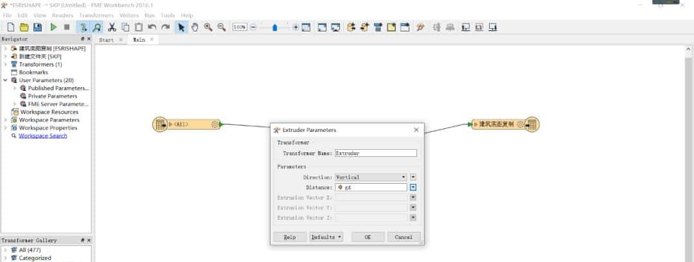Collapse the User Parameters (20) node
This screenshot has height=262, width=694.
coord(5,80)
